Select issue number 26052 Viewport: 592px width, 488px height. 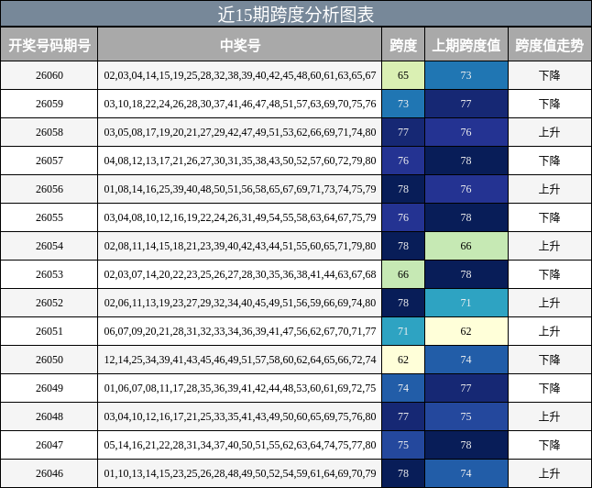tap(49, 303)
